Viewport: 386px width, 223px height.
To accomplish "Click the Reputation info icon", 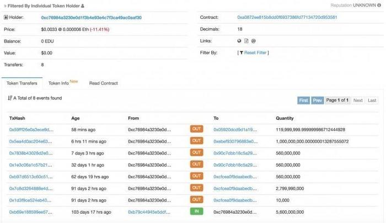I will pos(379,5).
